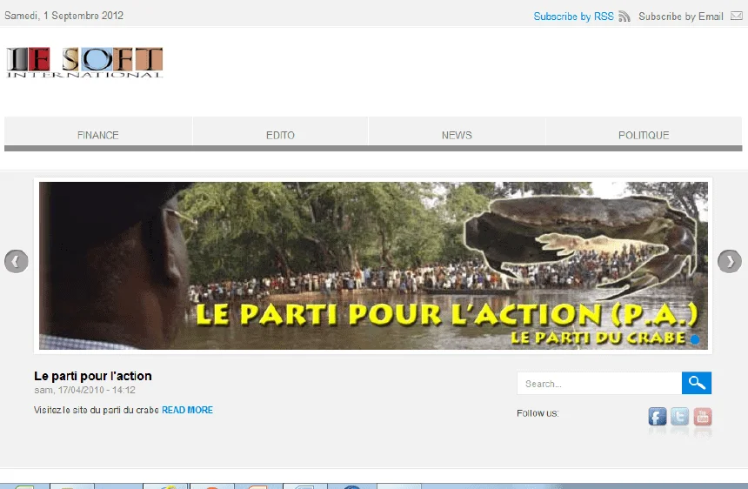Image resolution: width=748 pixels, height=489 pixels.
Task: Click inside the Search text field
Action: click(598, 384)
